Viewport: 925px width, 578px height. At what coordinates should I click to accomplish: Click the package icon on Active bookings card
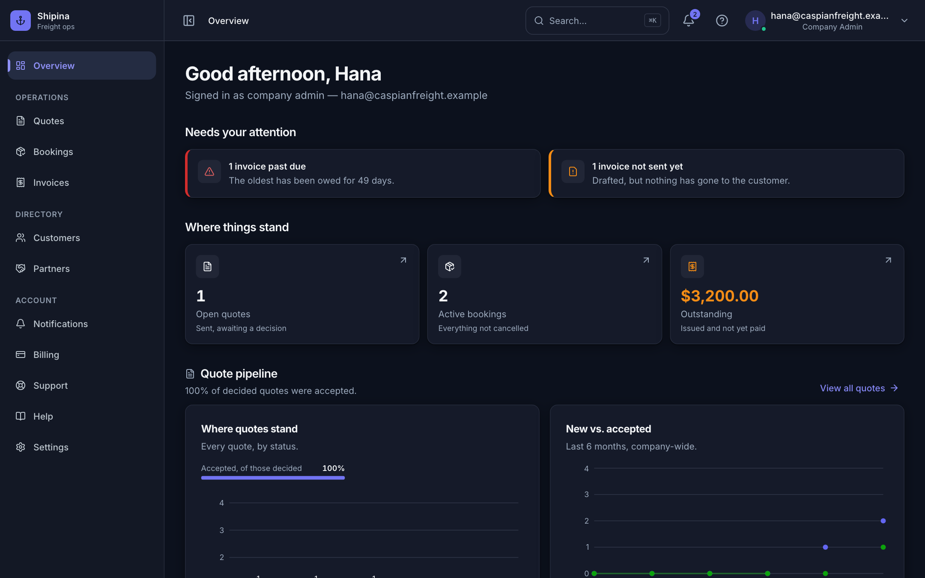pyautogui.click(x=450, y=267)
